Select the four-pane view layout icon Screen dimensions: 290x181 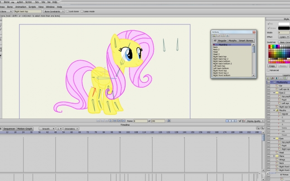tap(236, 121)
